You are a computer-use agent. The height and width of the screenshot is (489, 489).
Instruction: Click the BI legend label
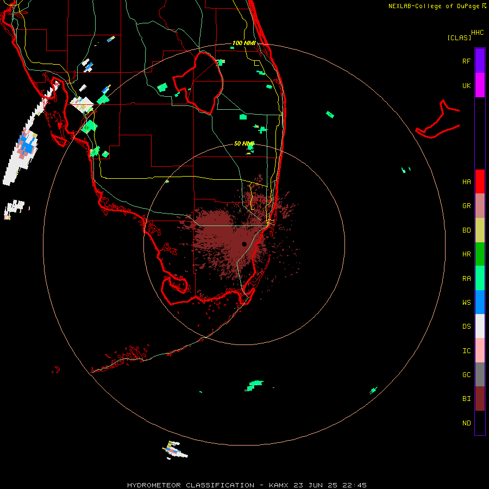pos(466,399)
